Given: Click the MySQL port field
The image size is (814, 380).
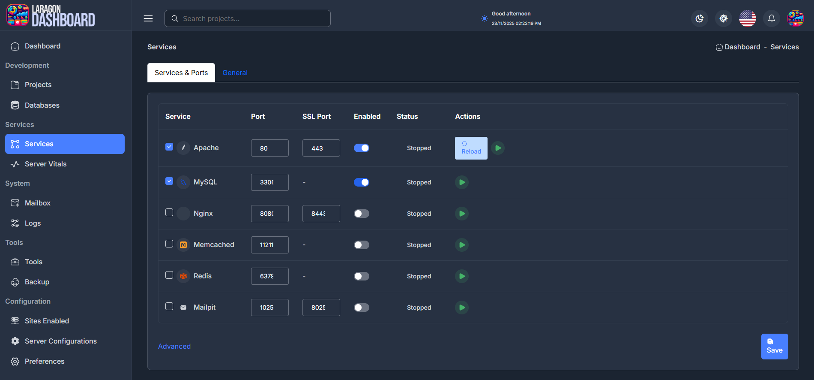Looking at the screenshot, I should (270, 182).
